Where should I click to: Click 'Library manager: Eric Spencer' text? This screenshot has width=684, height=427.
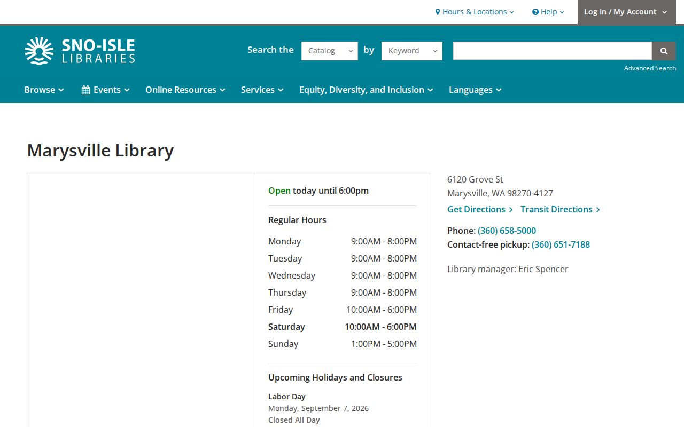(508, 269)
